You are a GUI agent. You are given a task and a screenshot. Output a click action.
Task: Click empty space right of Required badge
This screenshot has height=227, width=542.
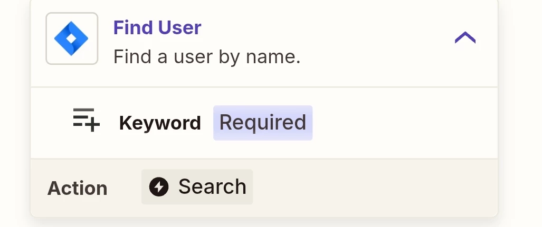tap(404, 123)
